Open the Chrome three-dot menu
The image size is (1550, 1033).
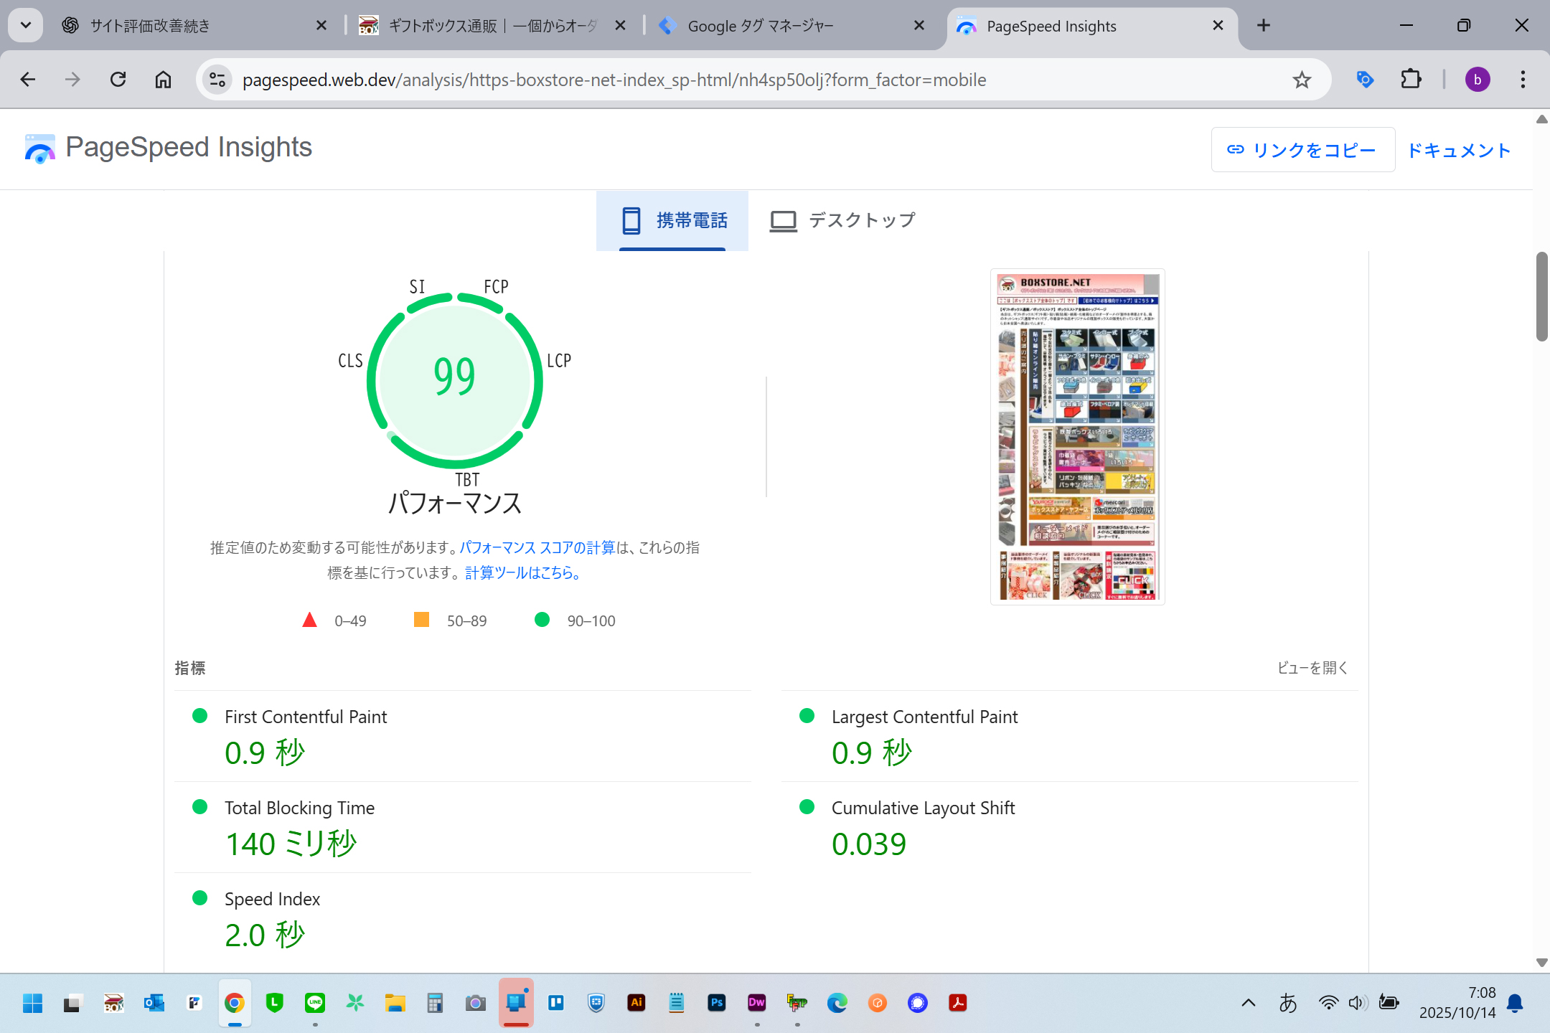[x=1522, y=79]
